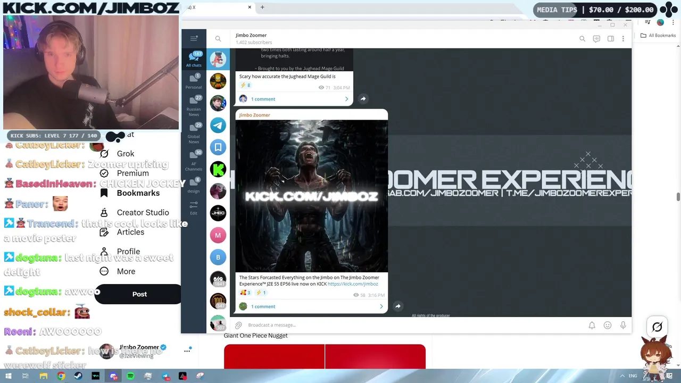Open the blue B avatar chat
The image size is (681, 383).
click(x=218, y=257)
